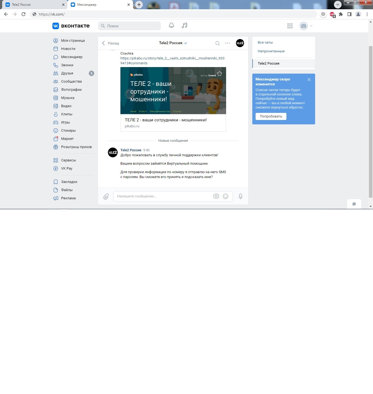
Task: Open a new browser tab
Action: click(139, 5)
